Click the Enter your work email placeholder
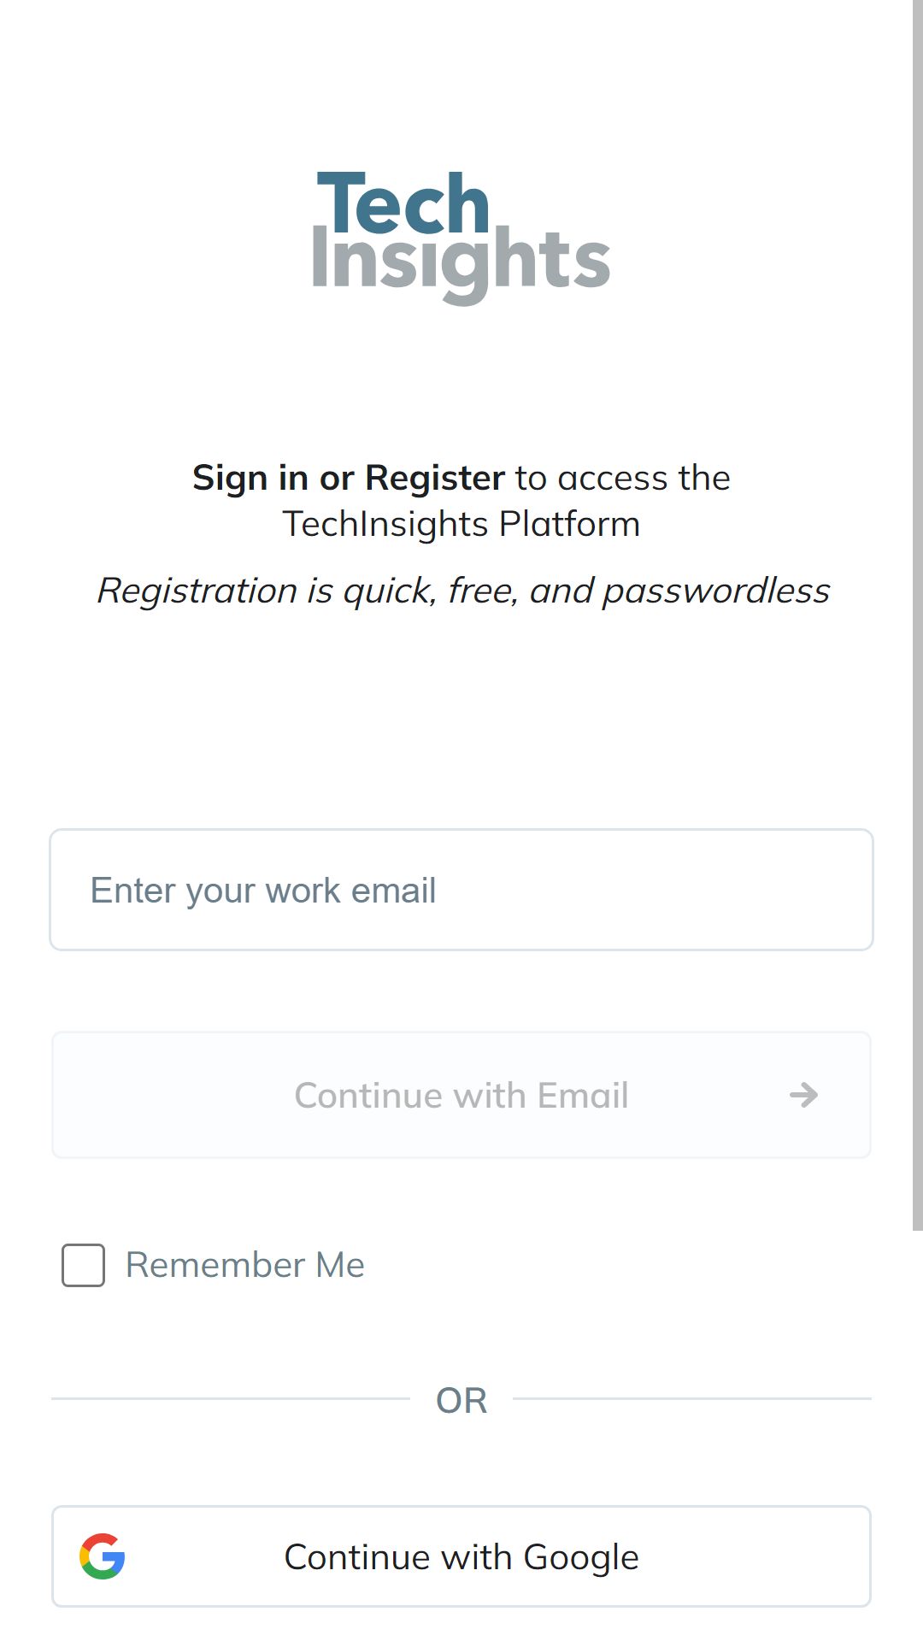This screenshot has width=923, height=1641. 263,891
